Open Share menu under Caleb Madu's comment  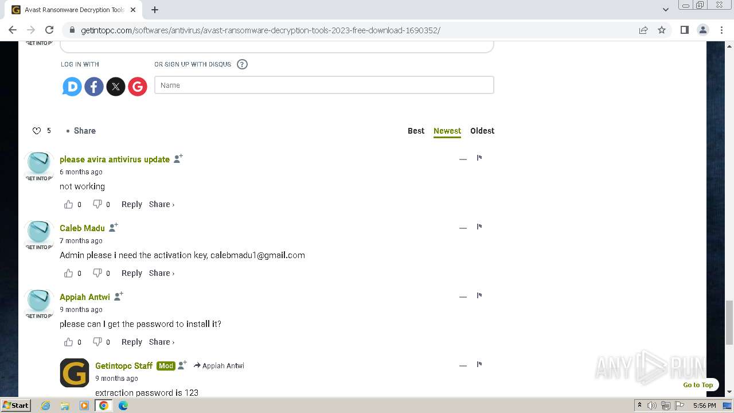162,273
